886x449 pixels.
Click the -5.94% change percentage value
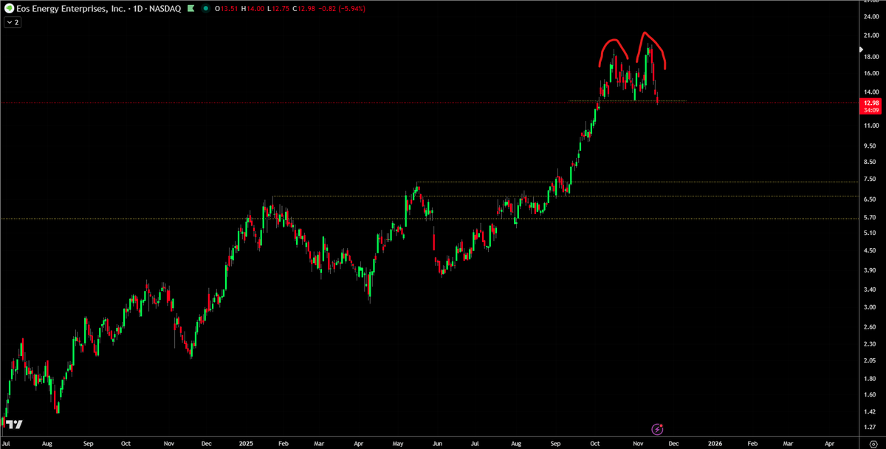click(351, 8)
